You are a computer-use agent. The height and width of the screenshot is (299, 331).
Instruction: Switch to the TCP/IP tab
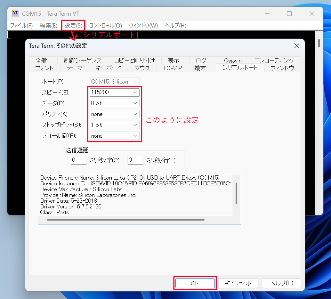pos(172,68)
